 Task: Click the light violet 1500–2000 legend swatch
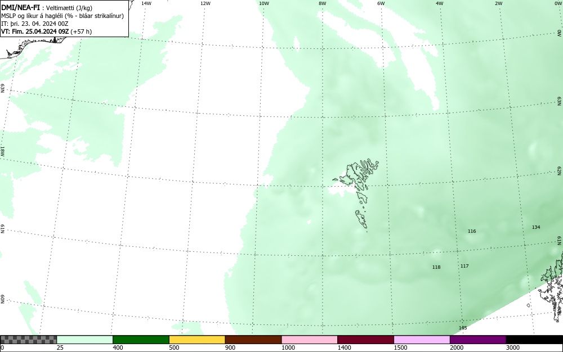pos(422,340)
